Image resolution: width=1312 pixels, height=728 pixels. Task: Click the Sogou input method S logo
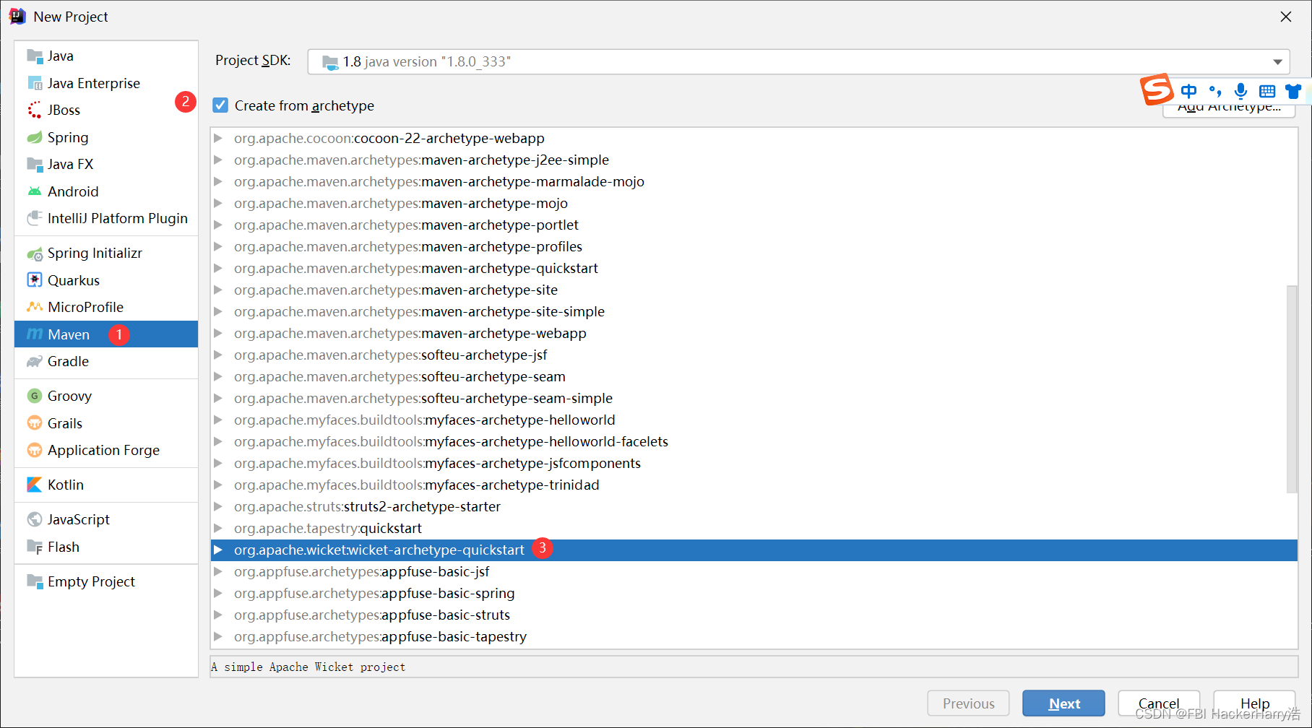[1157, 90]
